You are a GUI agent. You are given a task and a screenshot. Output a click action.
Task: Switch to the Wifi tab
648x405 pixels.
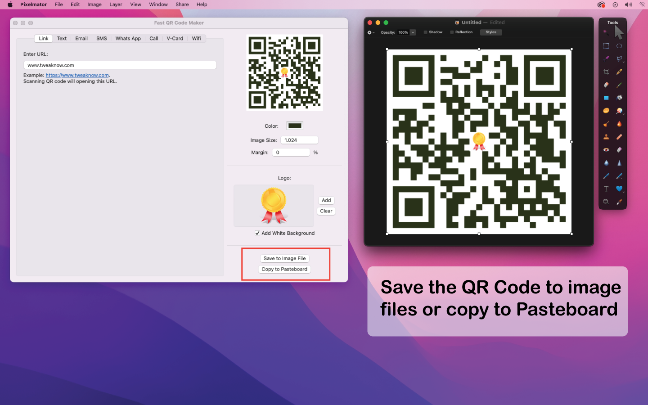(196, 39)
